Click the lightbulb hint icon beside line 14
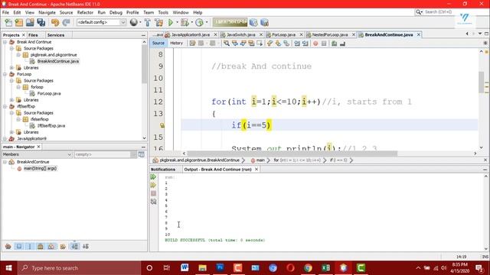490x275 pixels. coord(162,125)
